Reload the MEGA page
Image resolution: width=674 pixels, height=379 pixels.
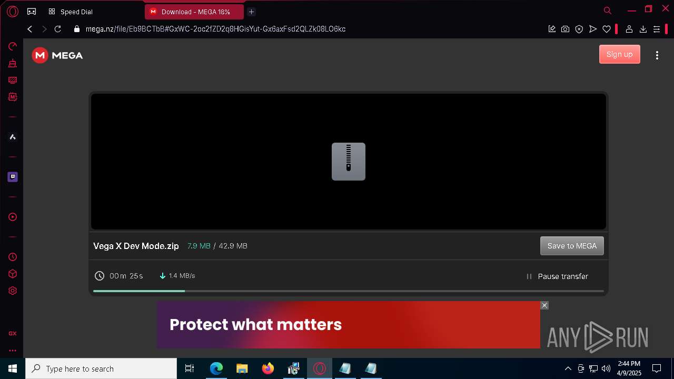coord(58,29)
